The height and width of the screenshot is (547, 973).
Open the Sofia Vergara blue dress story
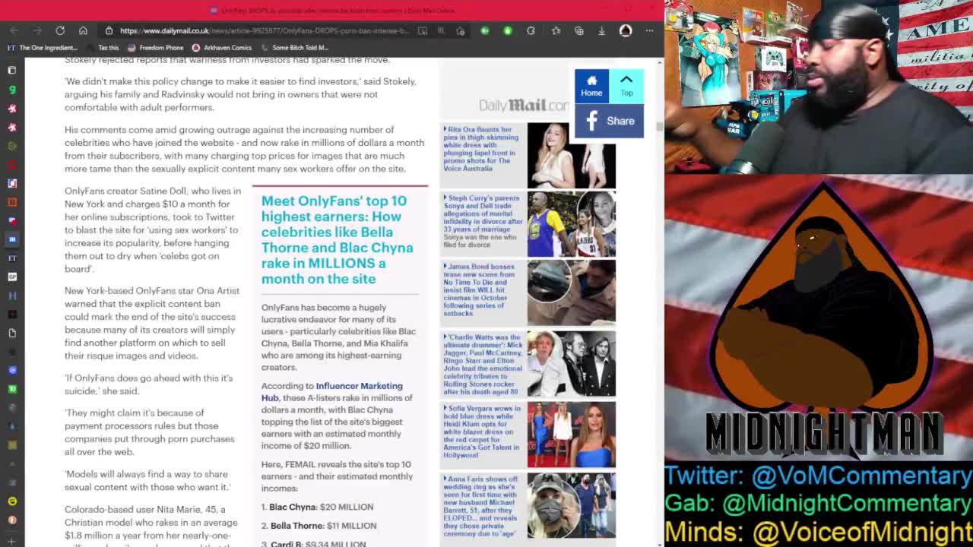[x=483, y=432]
